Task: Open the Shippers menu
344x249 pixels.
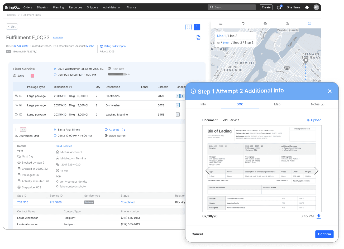Action: coord(93,7)
